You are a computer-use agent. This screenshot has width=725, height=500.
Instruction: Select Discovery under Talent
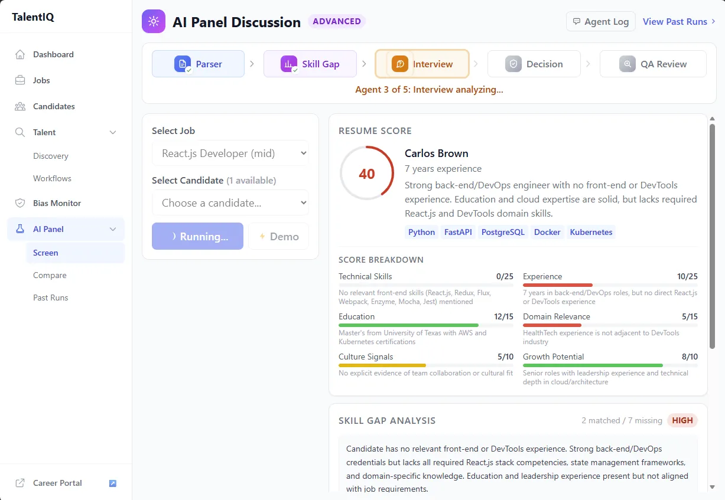[76, 156]
